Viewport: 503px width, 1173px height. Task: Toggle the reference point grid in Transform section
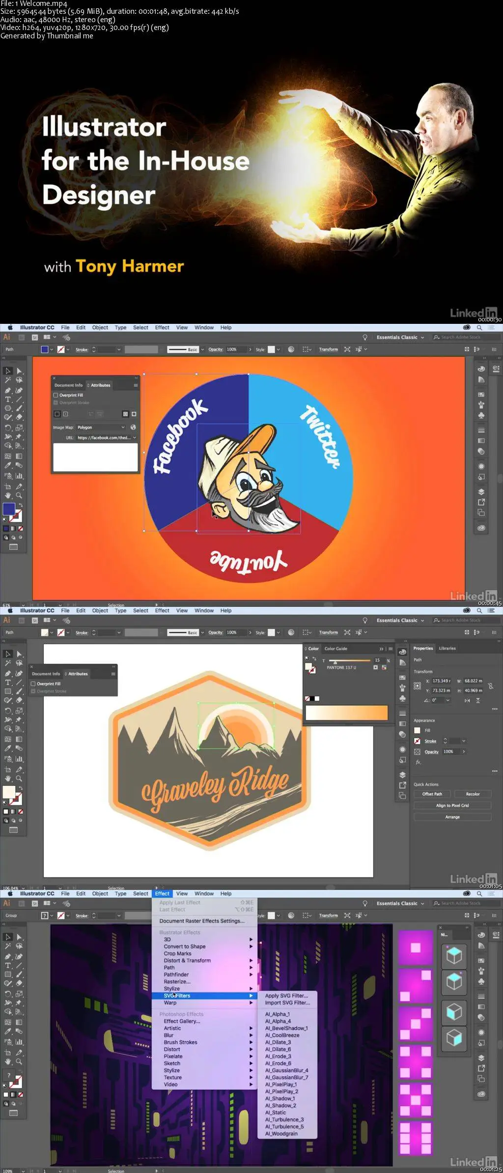[x=418, y=686]
